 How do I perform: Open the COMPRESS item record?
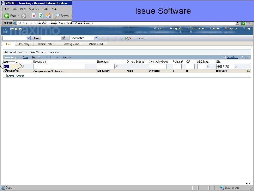point(11,71)
